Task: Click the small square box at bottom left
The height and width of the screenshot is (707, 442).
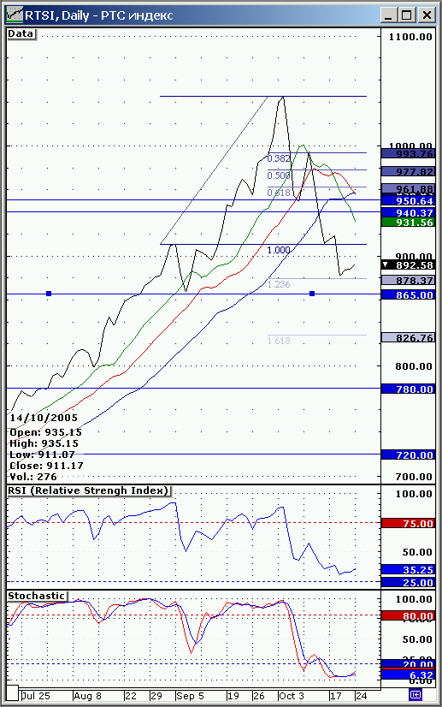Action: click(12, 694)
